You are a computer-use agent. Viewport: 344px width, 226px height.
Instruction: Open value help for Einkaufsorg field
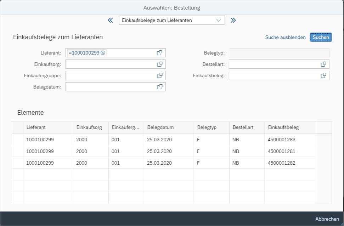click(159, 64)
